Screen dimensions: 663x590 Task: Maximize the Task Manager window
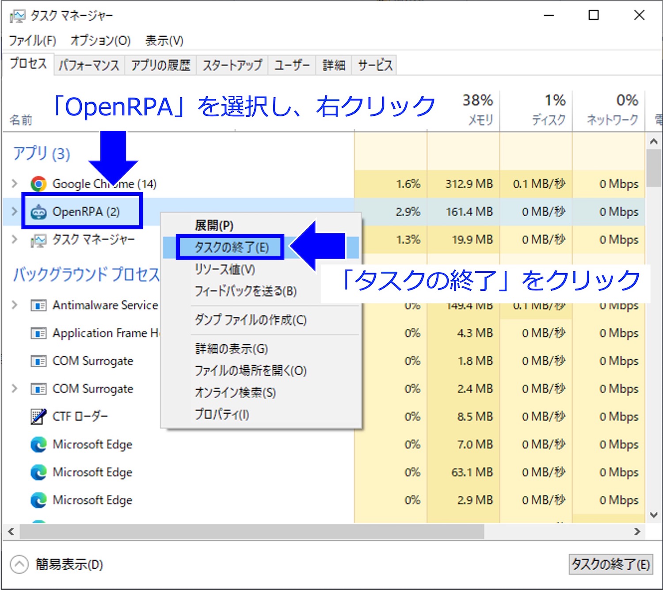click(594, 15)
